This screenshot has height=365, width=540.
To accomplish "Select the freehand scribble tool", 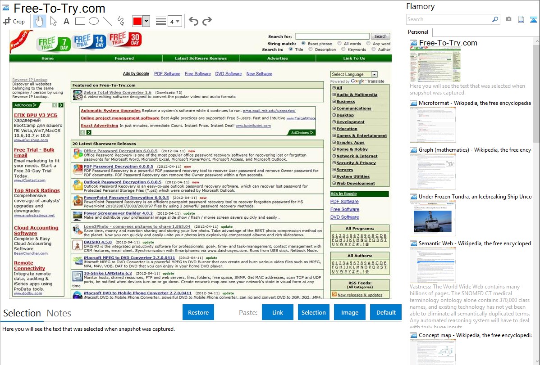I will click(120, 21).
